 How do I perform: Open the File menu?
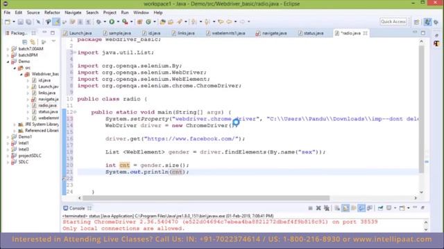click(x=7, y=12)
